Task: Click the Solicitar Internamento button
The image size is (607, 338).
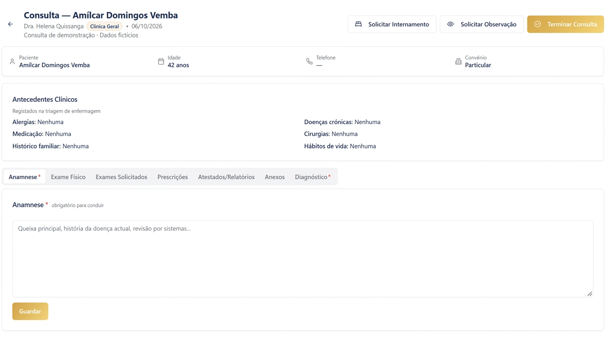Action: pos(392,24)
